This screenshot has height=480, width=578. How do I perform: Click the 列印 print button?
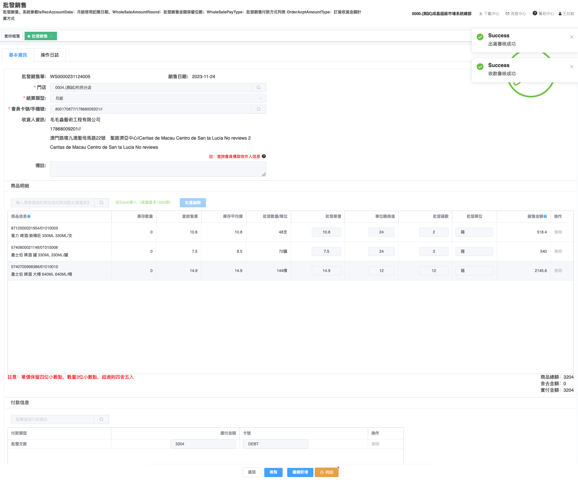[x=326, y=472]
